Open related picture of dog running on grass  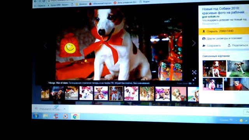click(238, 68)
